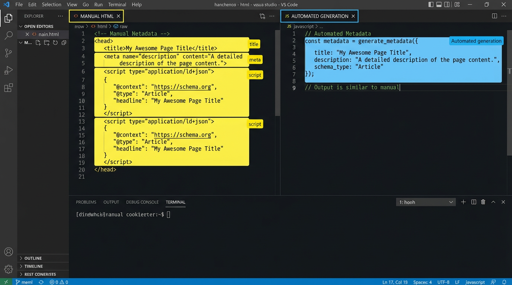Kill terminal with the trash icon
Image resolution: width=512 pixels, height=285 pixels.
[x=483, y=202]
